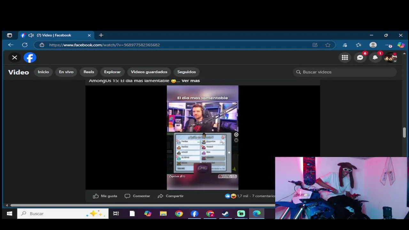This screenshot has height=230, width=409.
Task: Play the Among Us video thumbnail
Action: [x=203, y=137]
